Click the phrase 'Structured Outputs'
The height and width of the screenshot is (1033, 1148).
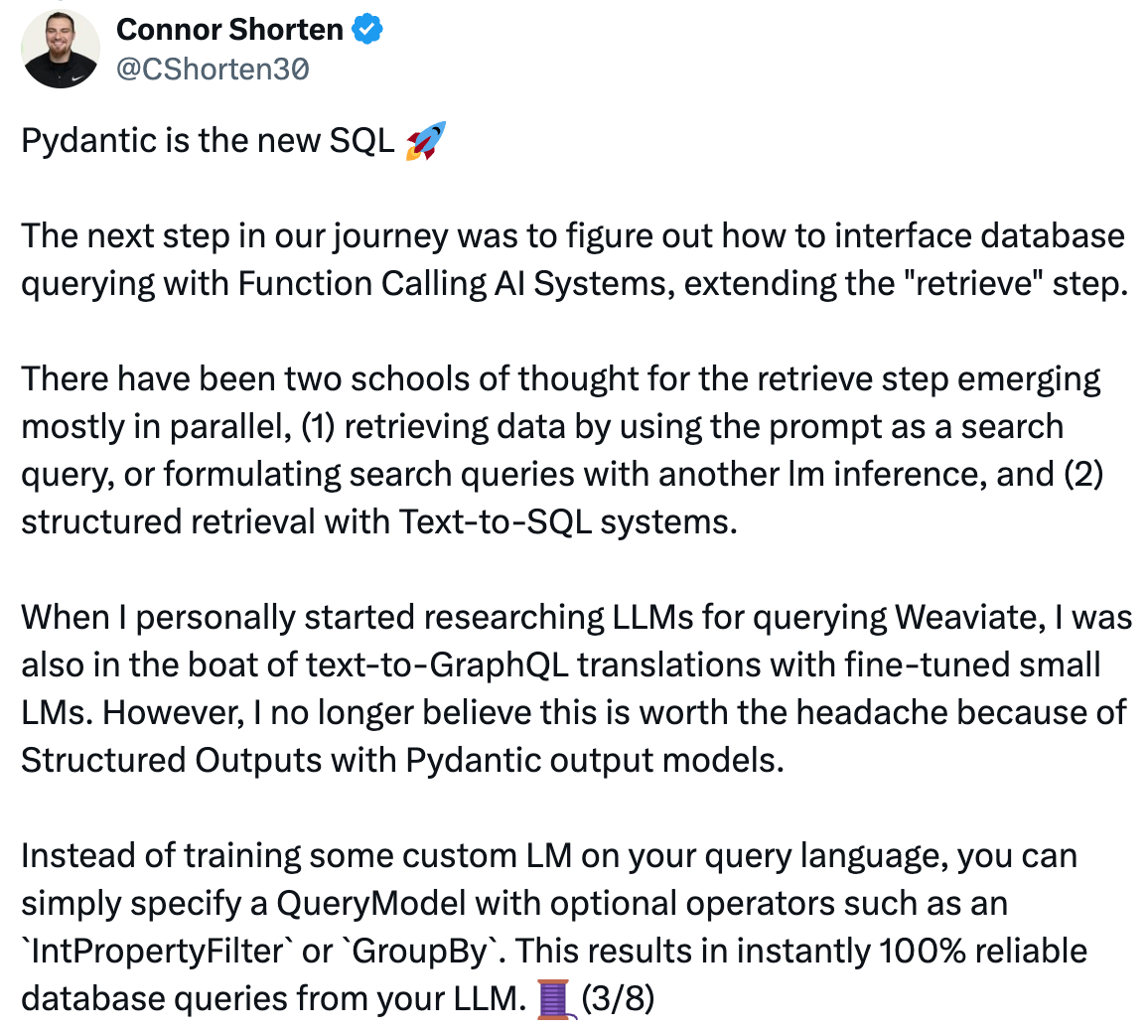[x=172, y=760]
